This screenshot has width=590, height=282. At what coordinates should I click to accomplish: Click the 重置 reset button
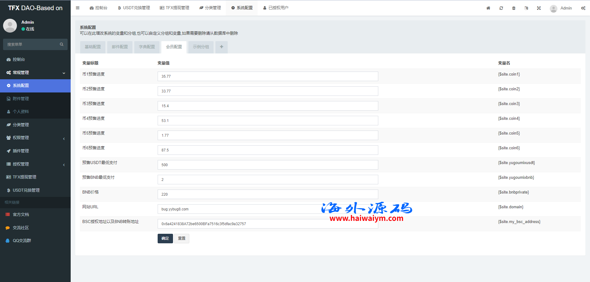pyautogui.click(x=182, y=238)
